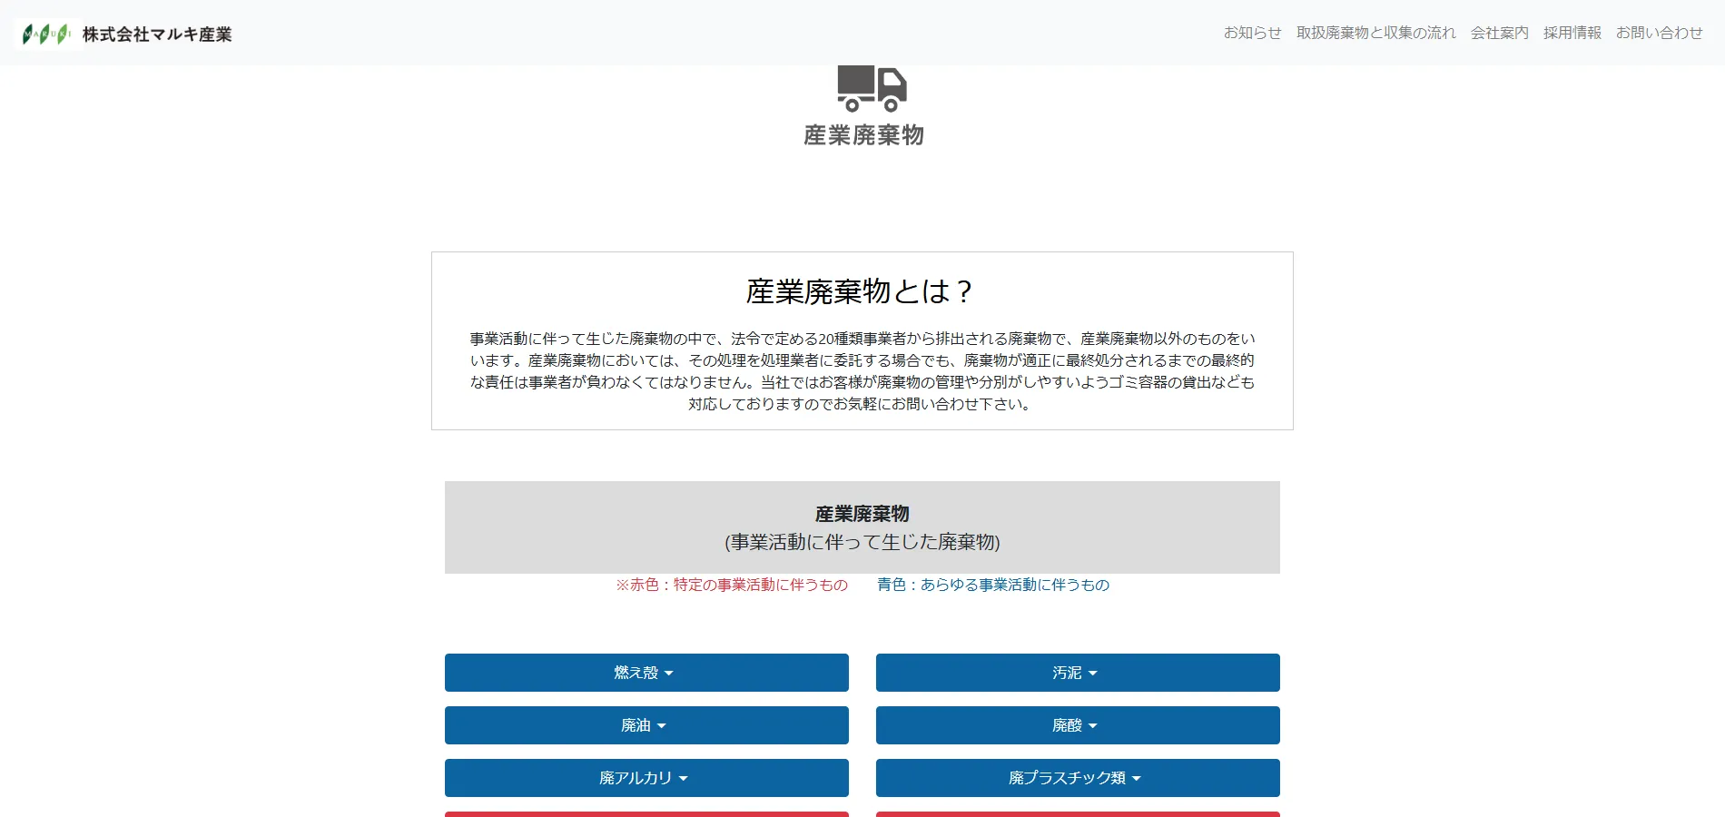Open the 廃アルカリ dropdown
The height and width of the screenshot is (817, 1725).
pyautogui.click(x=646, y=778)
